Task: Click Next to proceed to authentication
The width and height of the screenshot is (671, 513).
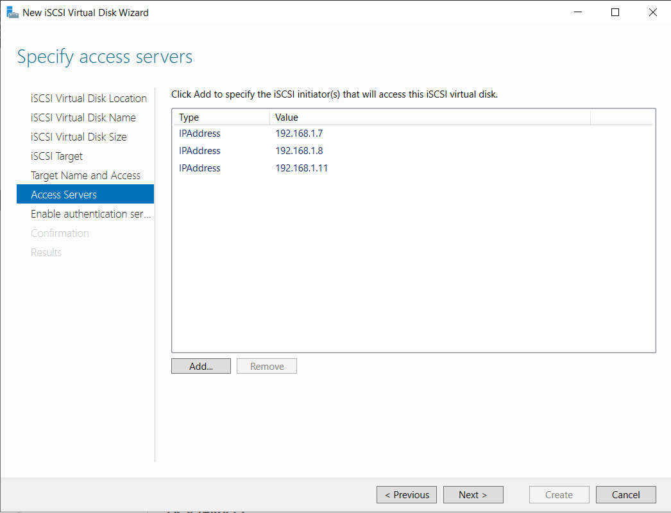Action: 473,494
